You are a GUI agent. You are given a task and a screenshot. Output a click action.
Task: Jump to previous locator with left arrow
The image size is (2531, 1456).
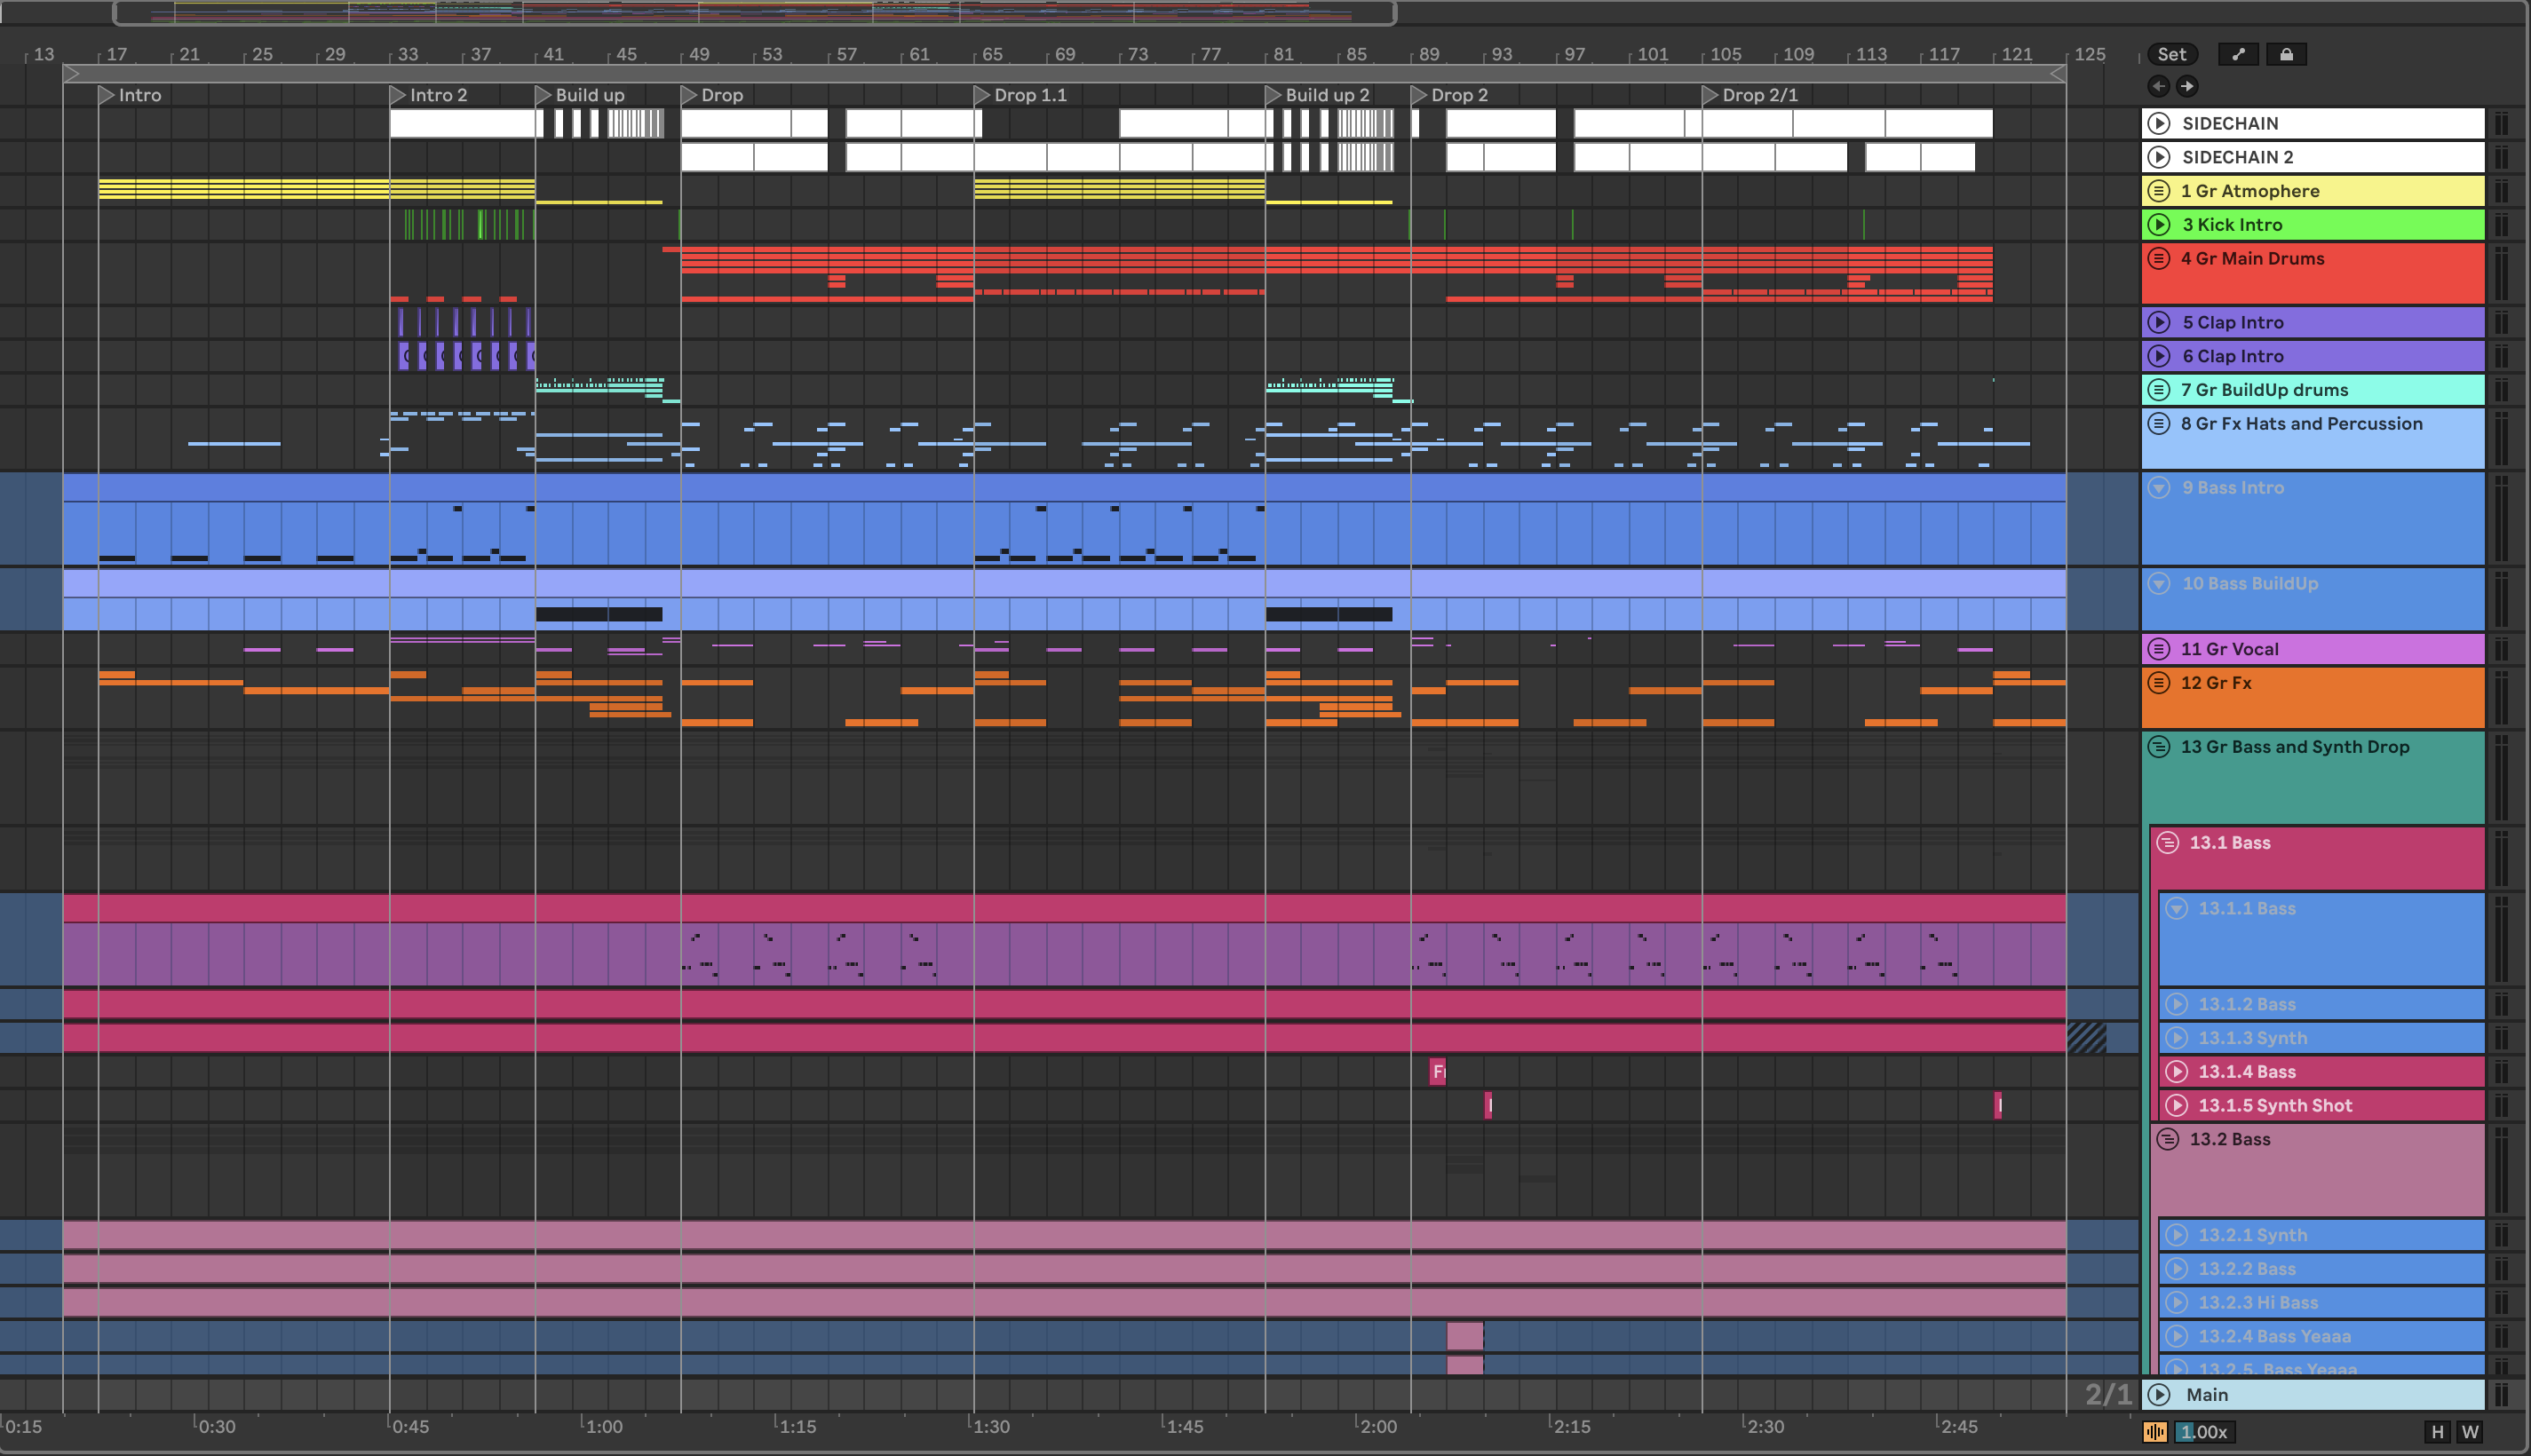coord(2159,86)
